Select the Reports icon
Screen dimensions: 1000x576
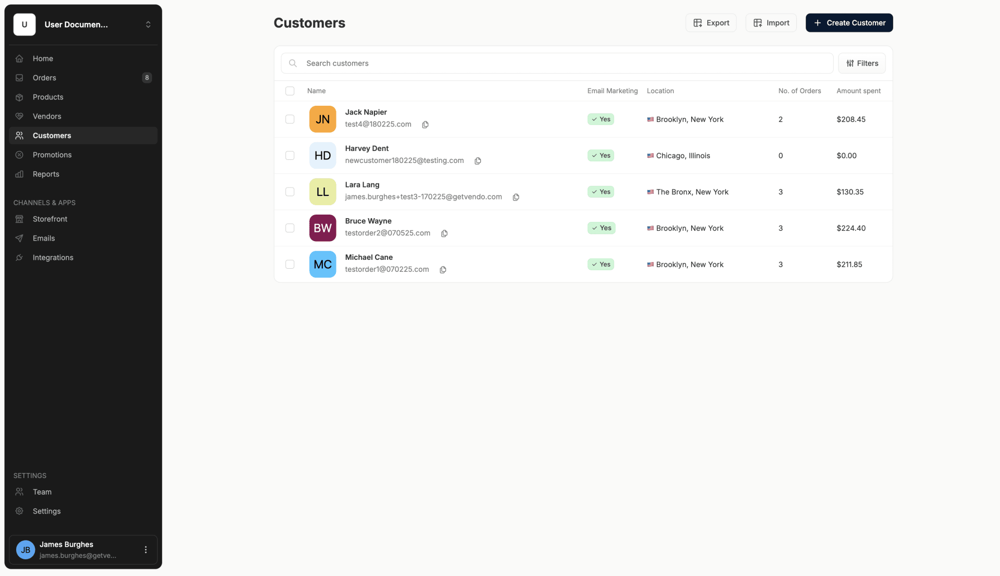(x=19, y=174)
